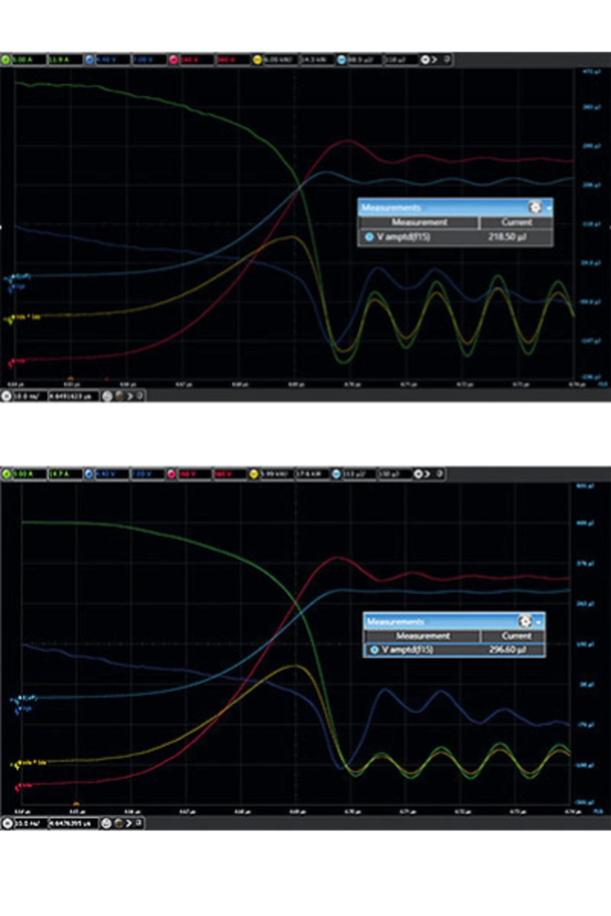Click blue icon beside 296.60 µJ measurement row

[374, 650]
